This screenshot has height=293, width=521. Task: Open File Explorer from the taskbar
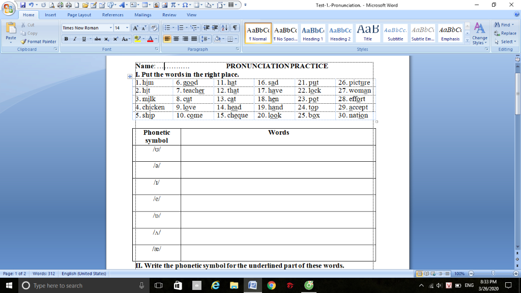234,285
